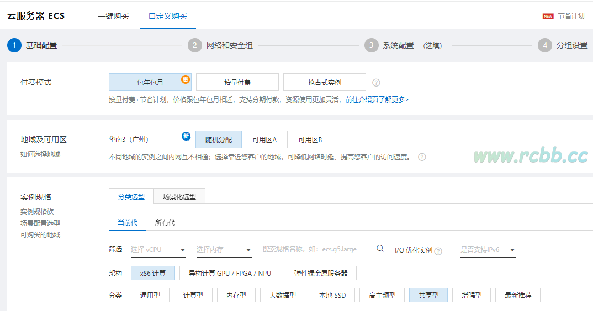This screenshot has height=311, width=593.
Task: Open 节省计划 link
Action: click(x=571, y=16)
